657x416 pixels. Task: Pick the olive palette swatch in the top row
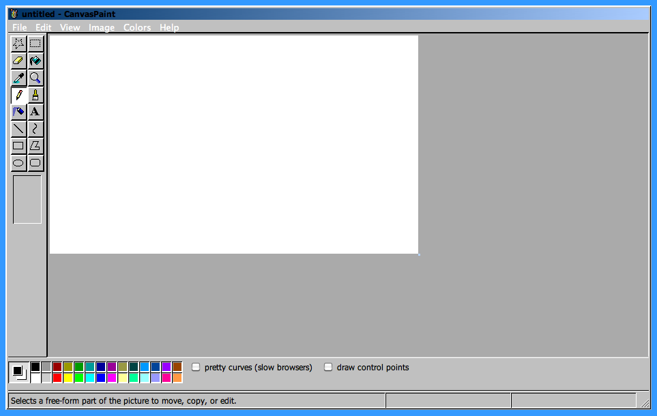coord(68,367)
